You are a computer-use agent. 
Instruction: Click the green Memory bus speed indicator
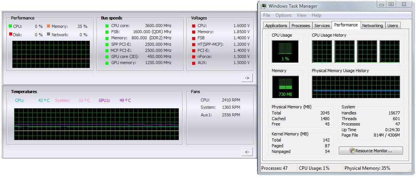107,38
